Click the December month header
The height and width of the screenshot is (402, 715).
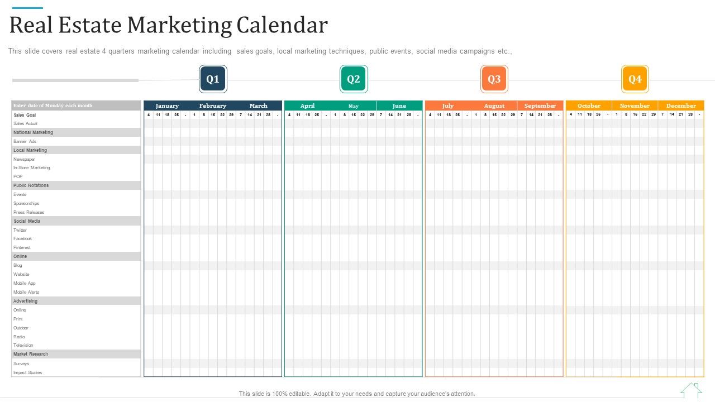coord(681,106)
